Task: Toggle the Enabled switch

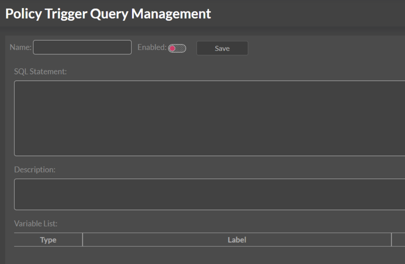Action: tap(177, 49)
